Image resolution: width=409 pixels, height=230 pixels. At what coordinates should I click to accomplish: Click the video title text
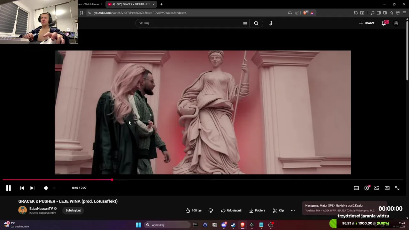click(68, 201)
